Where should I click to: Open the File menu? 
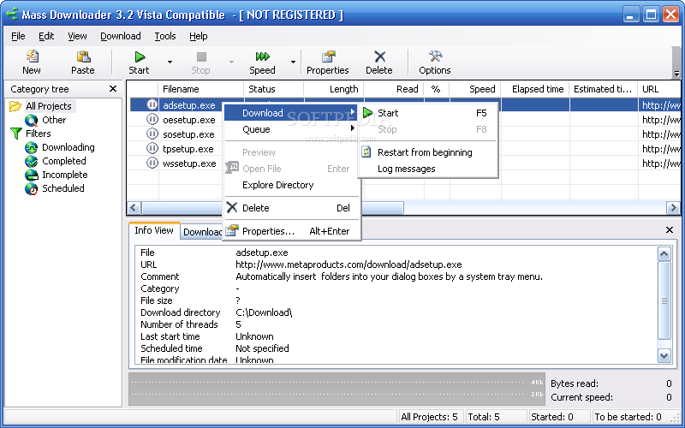[18, 36]
